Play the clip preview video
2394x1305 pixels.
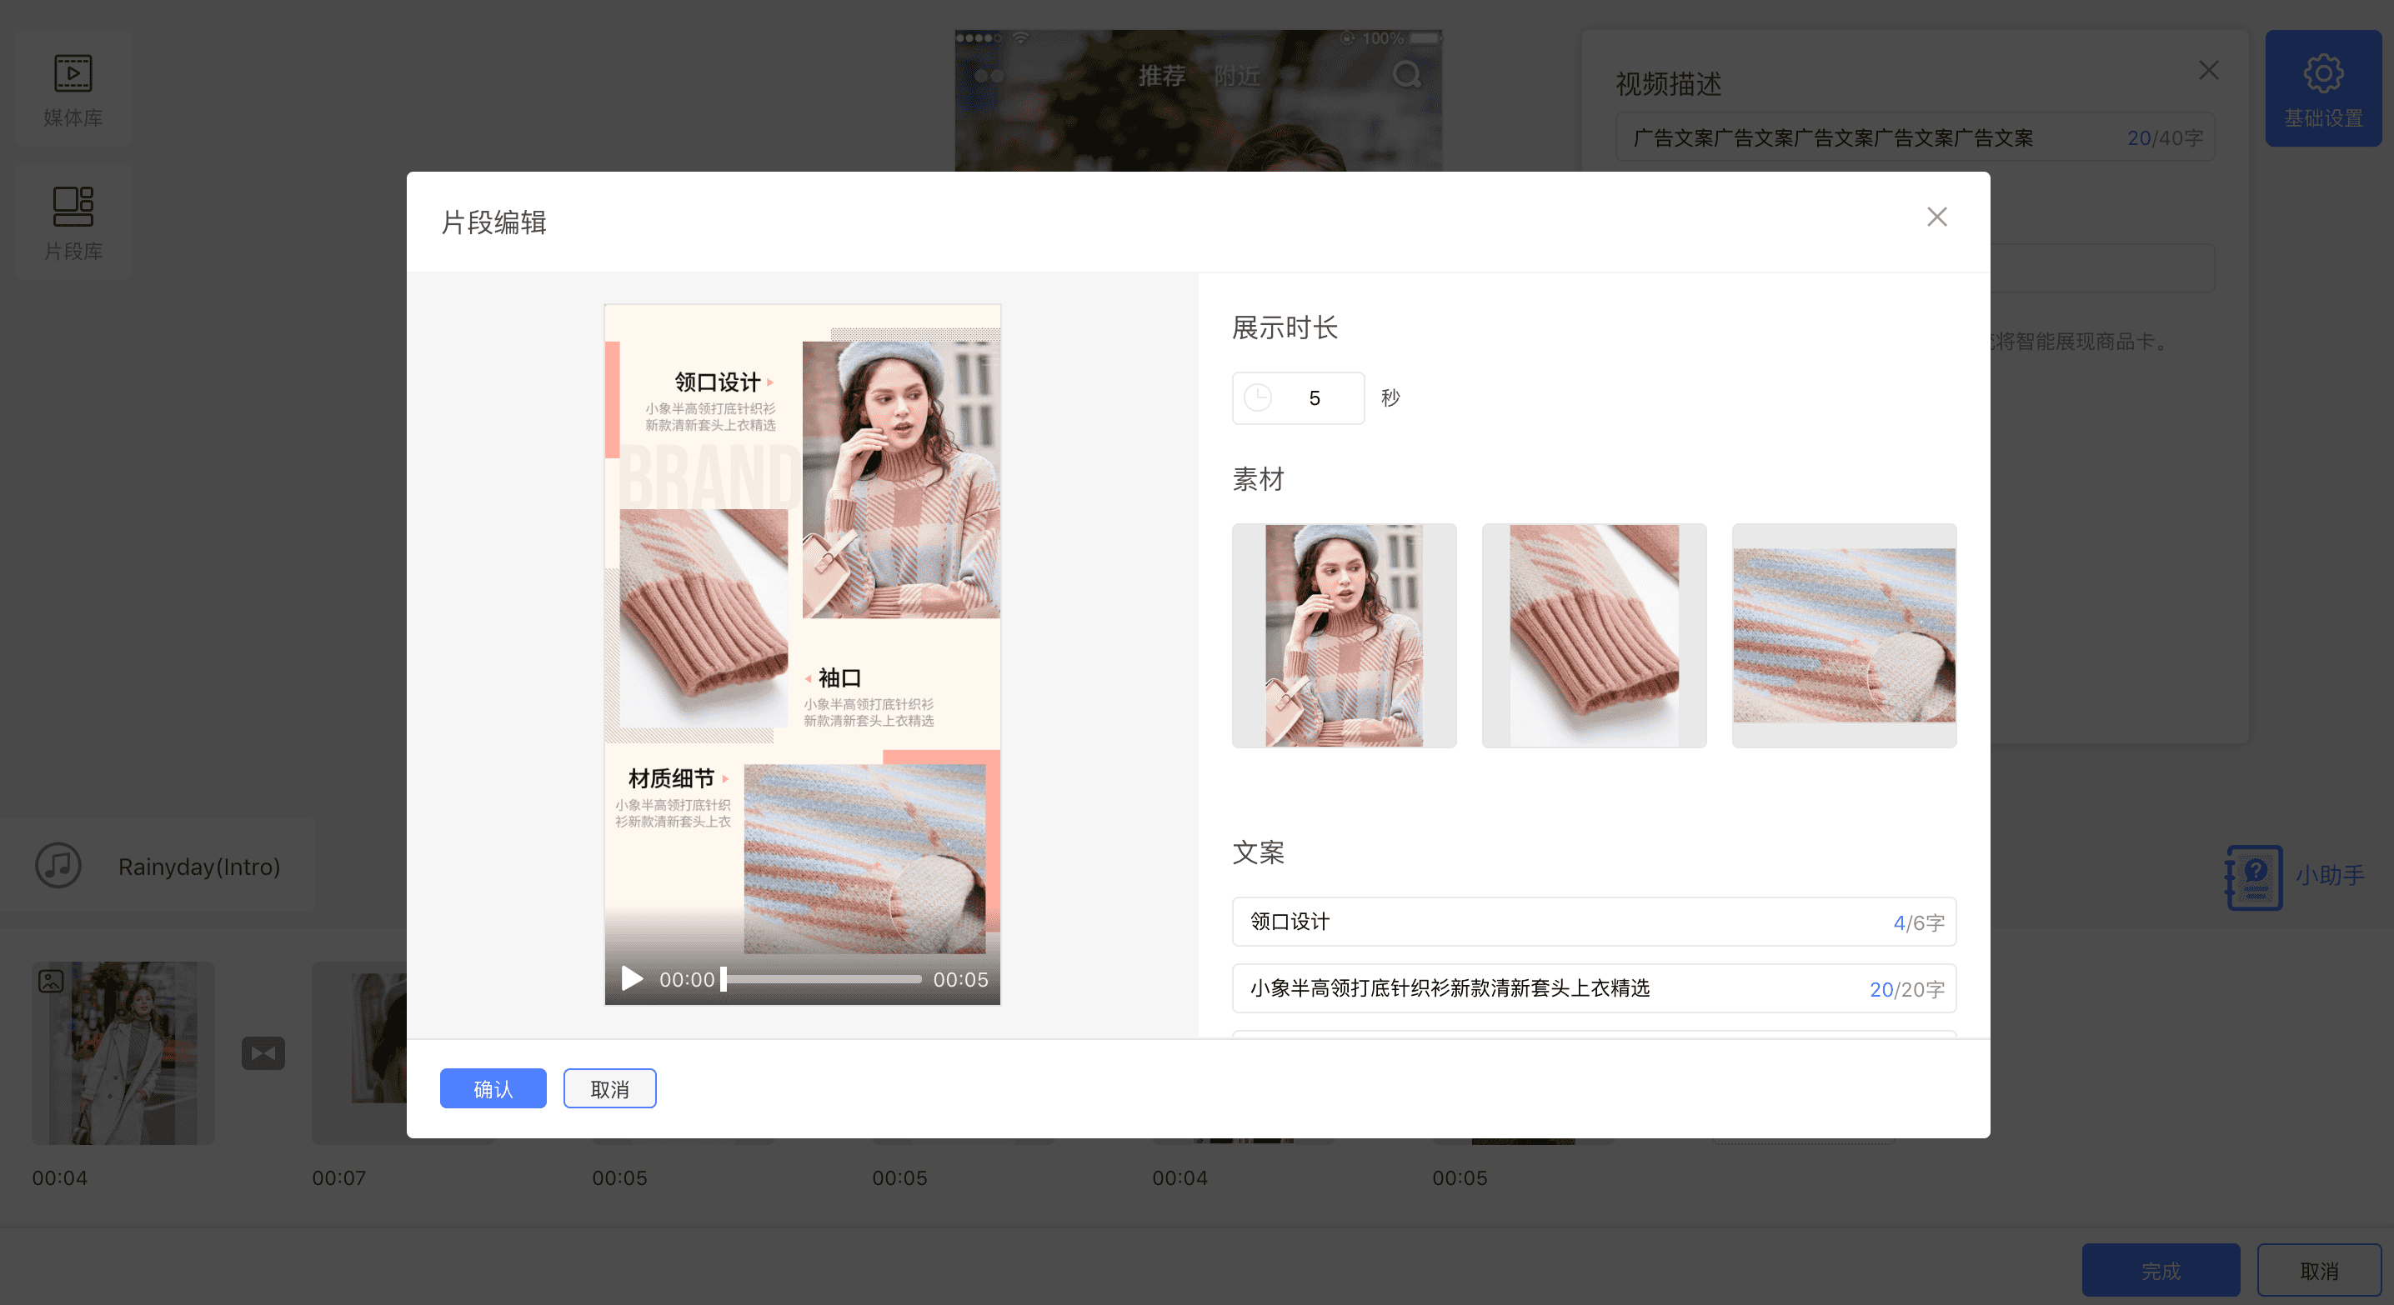pyautogui.click(x=632, y=978)
